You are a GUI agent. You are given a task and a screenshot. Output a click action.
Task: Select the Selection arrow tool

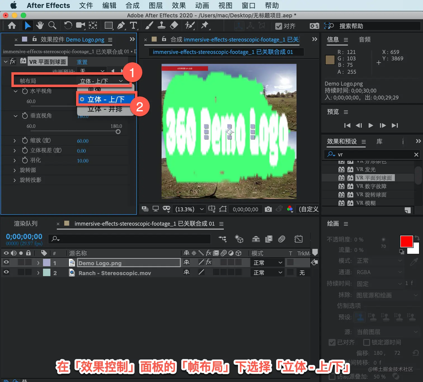tap(27, 26)
